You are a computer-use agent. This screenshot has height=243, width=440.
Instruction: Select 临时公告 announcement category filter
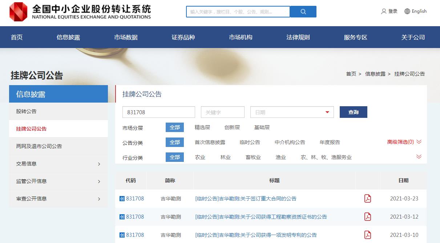coord(250,142)
